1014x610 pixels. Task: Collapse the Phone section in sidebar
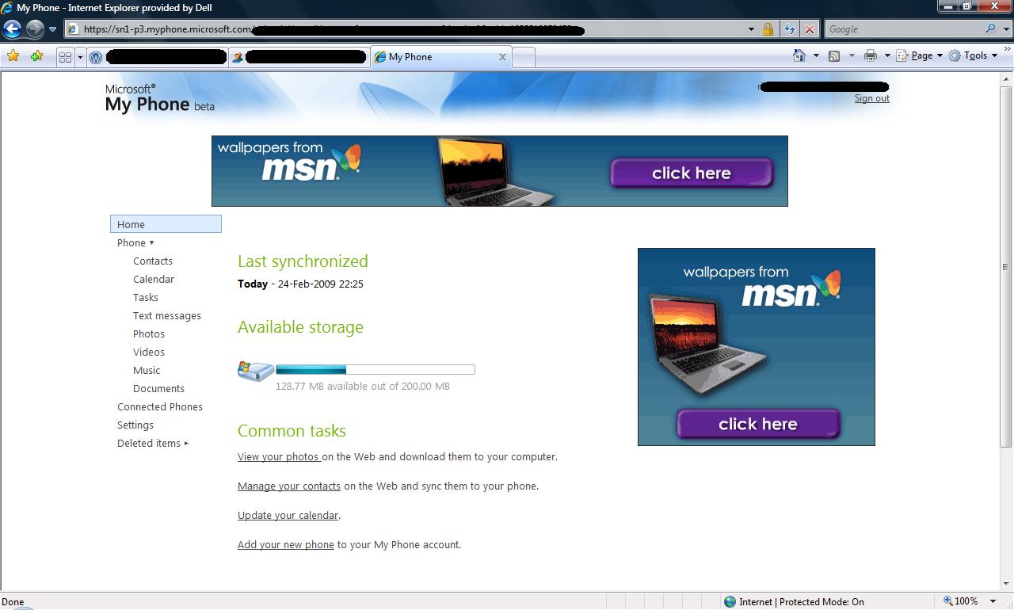[x=135, y=243]
